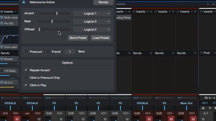Viewport: 216px width, 121px height.
Task: Bypass Multi..mics insert via its power icon
Action: 2,17
